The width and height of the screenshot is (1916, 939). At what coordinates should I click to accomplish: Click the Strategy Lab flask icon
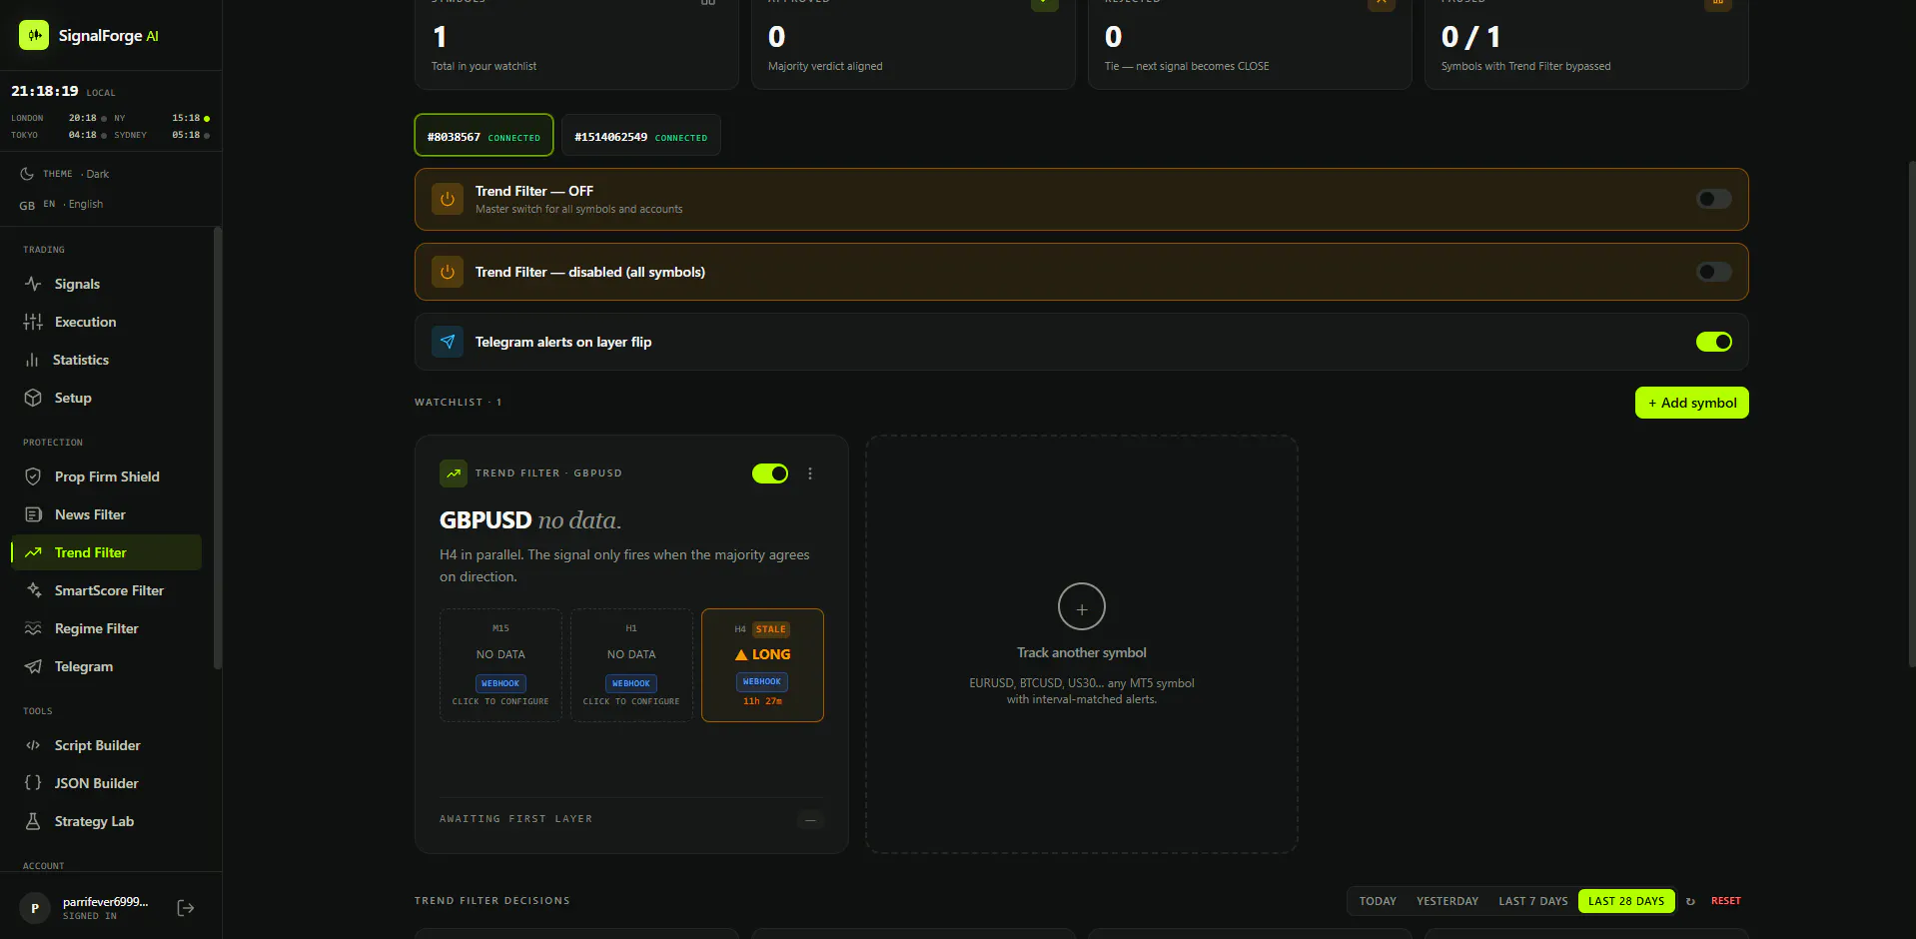tap(33, 821)
